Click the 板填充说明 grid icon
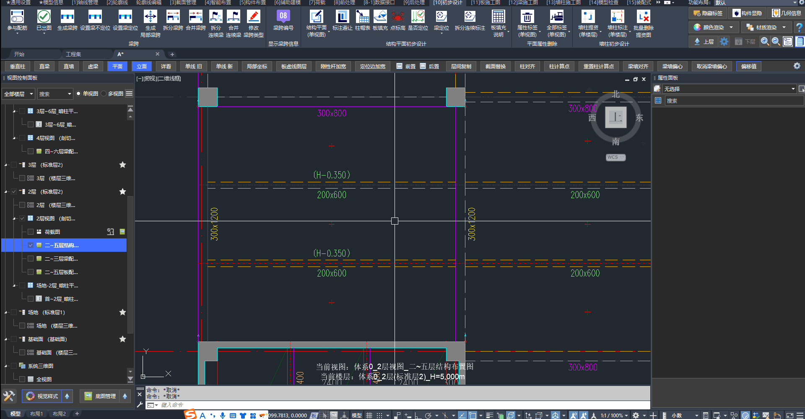Image resolution: width=805 pixels, height=419 pixels. (x=498, y=17)
